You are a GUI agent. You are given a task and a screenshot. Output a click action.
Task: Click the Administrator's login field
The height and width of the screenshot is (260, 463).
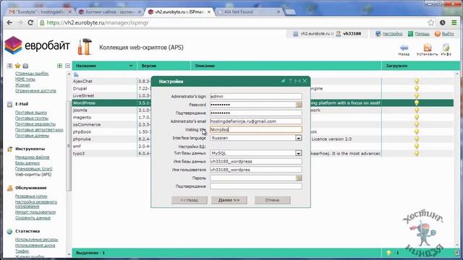click(x=255, y=96)
